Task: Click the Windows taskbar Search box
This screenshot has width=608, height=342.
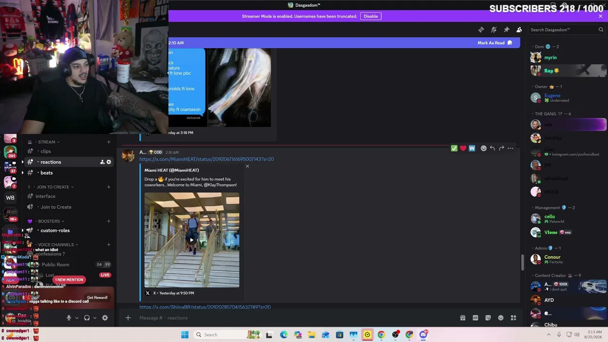Action: coord(228,335)
